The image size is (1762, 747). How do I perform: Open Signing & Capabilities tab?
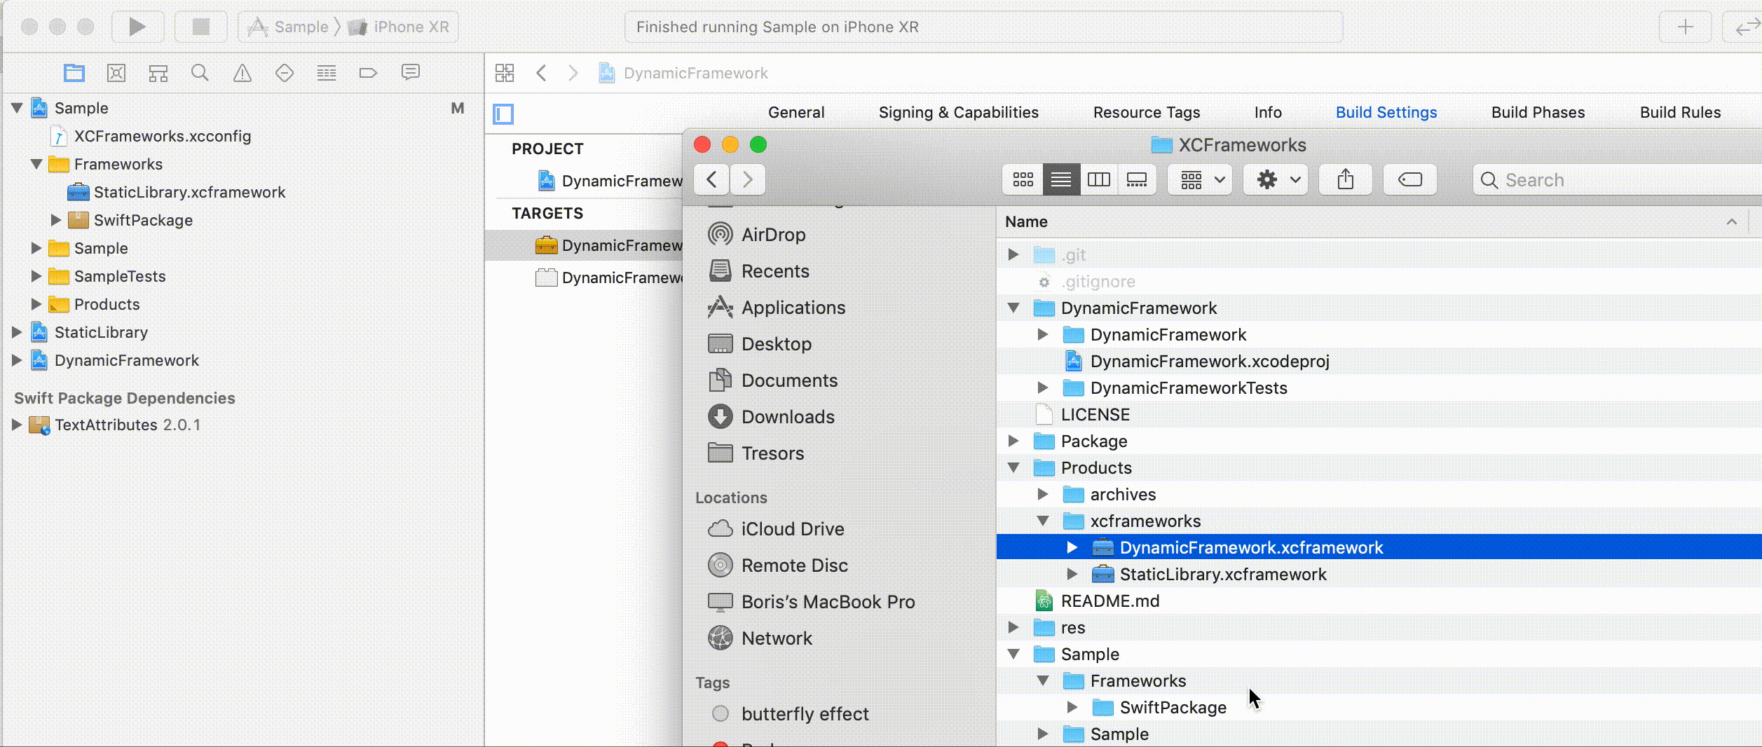(x=959, y=112)
